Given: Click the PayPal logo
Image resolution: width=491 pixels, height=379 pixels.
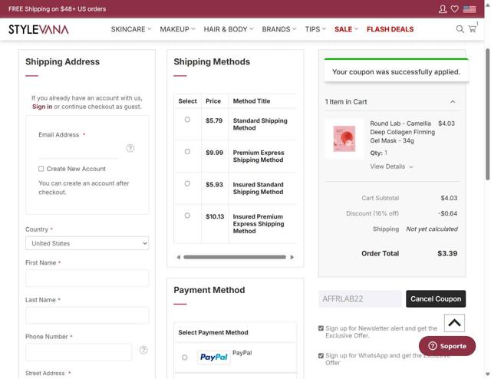Looking at the screenshot, I should click(x=213, y=357).
